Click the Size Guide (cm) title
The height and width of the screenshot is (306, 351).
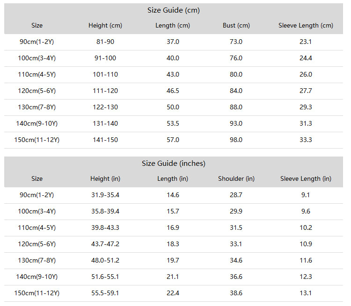(174, 10)
